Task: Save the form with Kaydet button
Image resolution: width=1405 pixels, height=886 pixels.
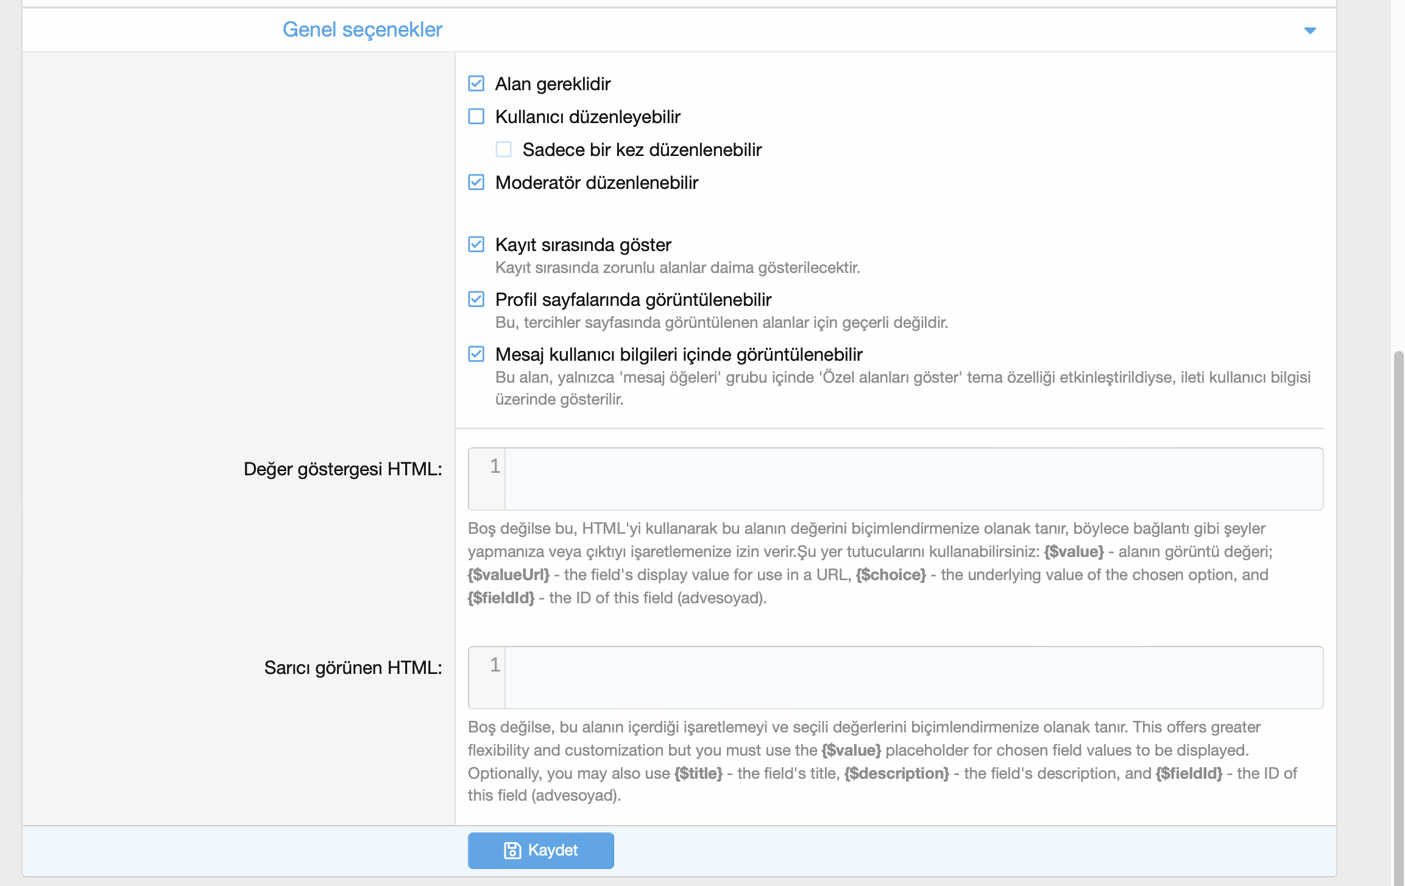Action: pos(541,850)
